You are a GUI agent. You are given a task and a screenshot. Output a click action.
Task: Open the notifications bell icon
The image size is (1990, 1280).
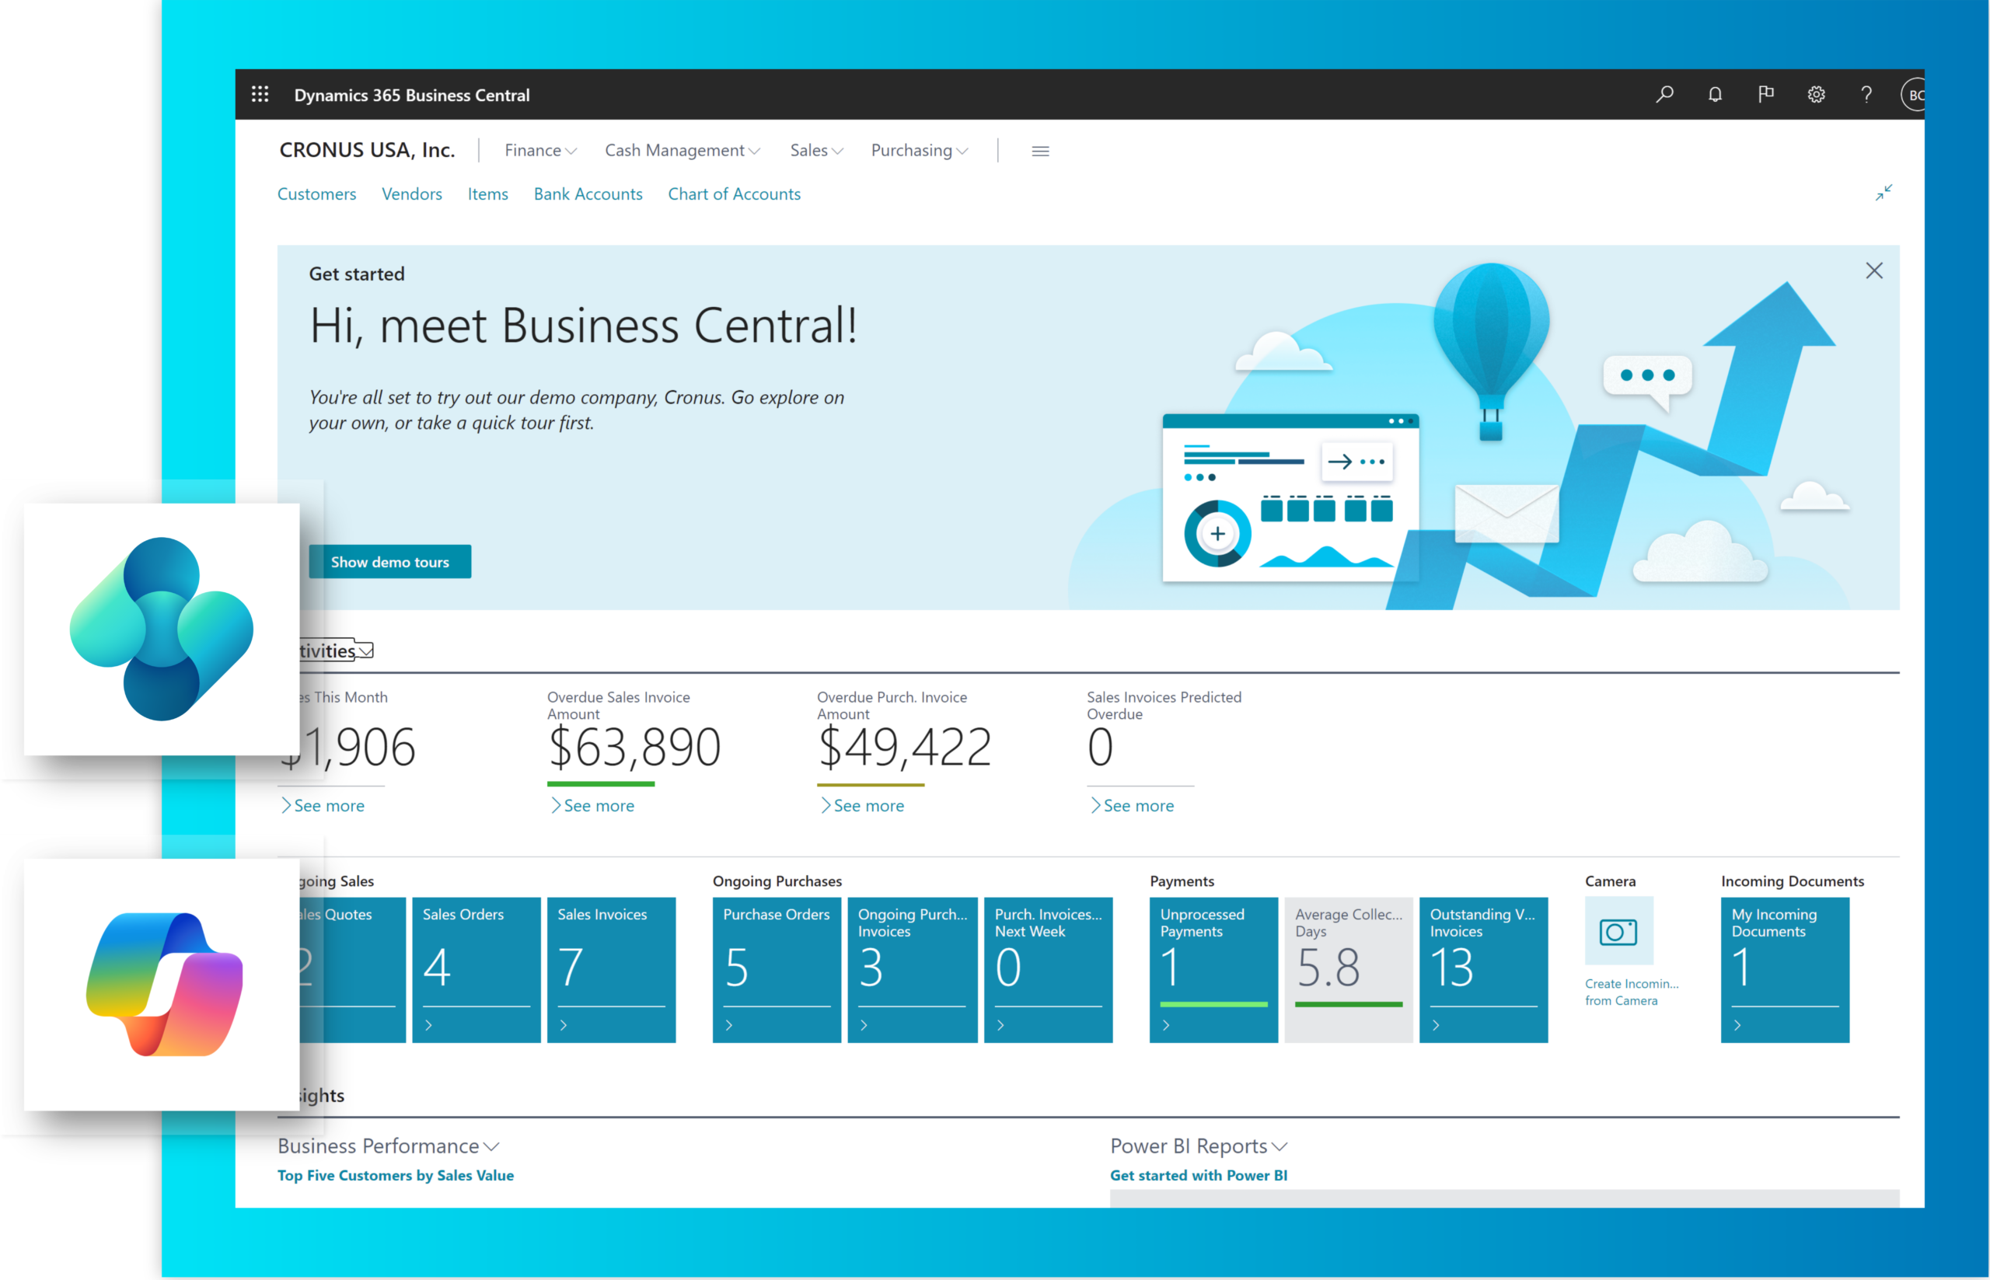pos(1715,94)
